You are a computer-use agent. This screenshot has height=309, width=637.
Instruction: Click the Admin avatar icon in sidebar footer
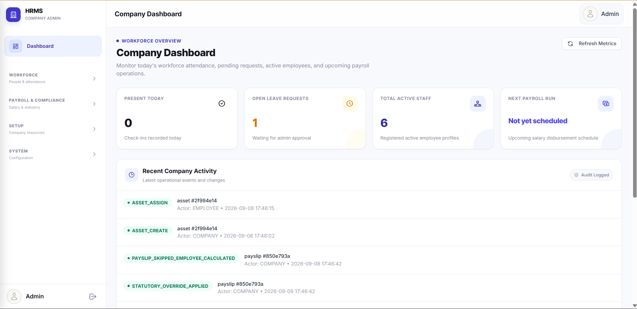coord(14,296)
